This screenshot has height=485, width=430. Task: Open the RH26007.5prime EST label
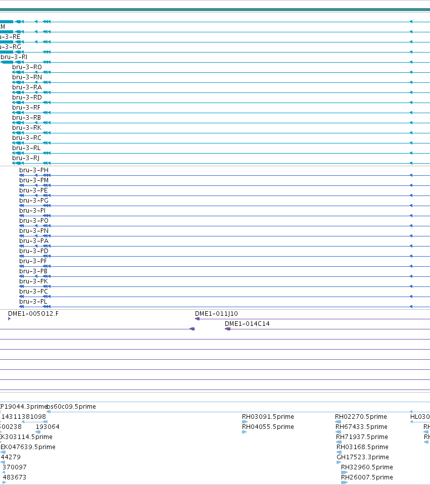(367, 477)
